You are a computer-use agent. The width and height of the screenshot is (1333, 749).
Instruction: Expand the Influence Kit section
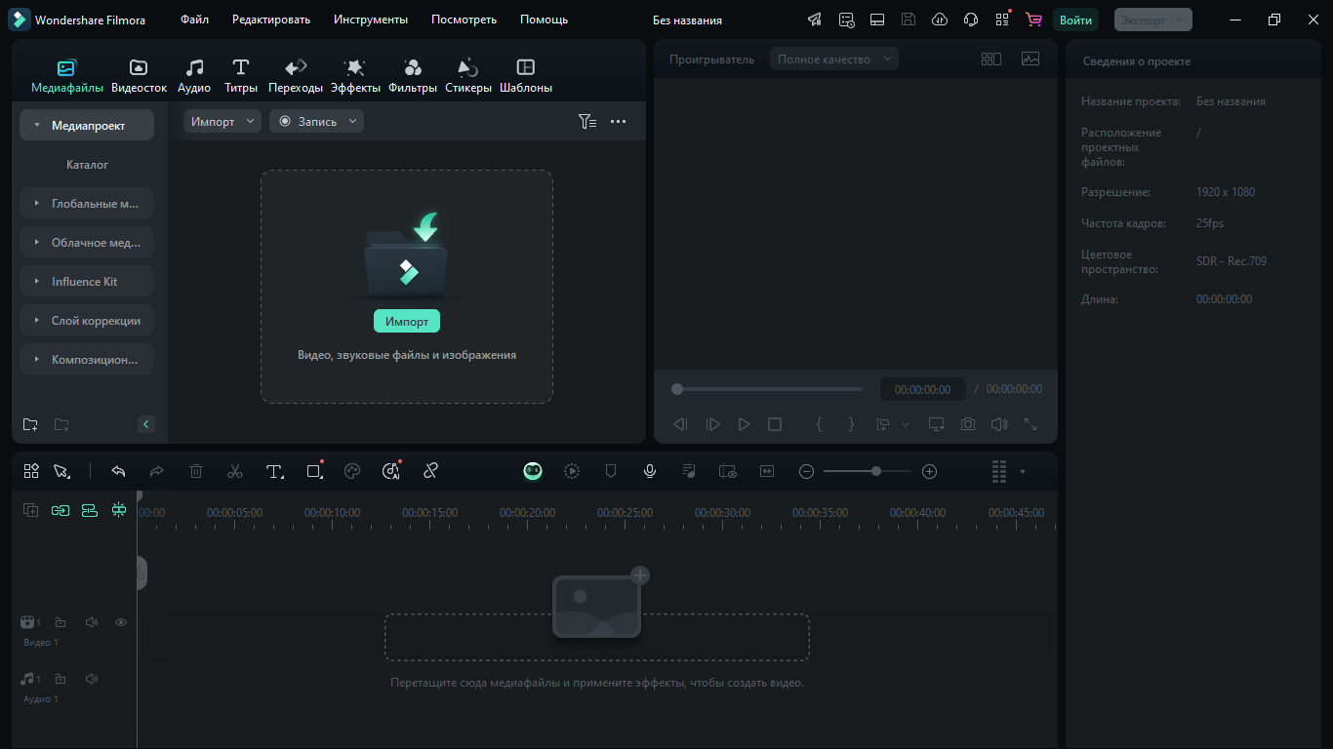(87, 282)
